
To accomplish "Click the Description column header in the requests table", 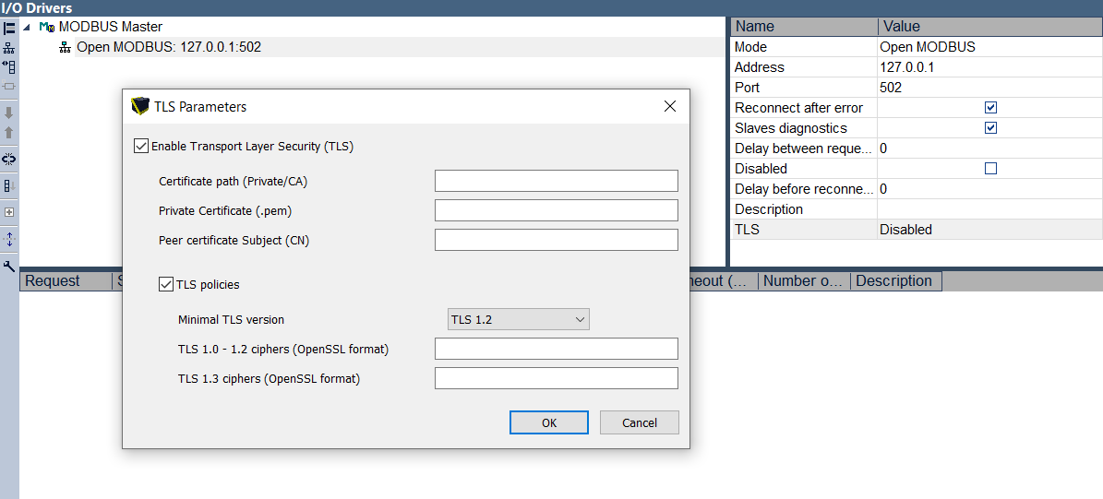I will coord(895,281).
